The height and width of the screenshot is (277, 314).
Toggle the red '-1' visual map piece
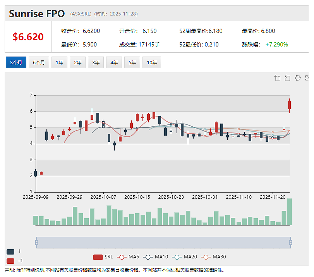[10, 261]
